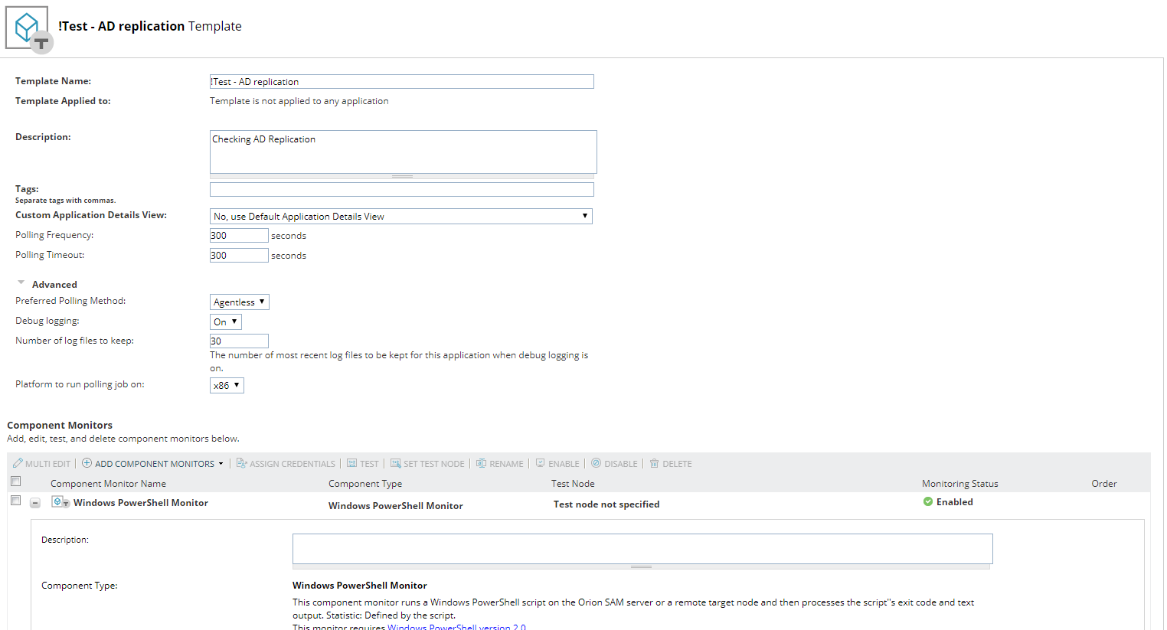This screenshot has width=1167, height=630.
Task: Click the Rename toolbar icon
Action: point(482,463)
